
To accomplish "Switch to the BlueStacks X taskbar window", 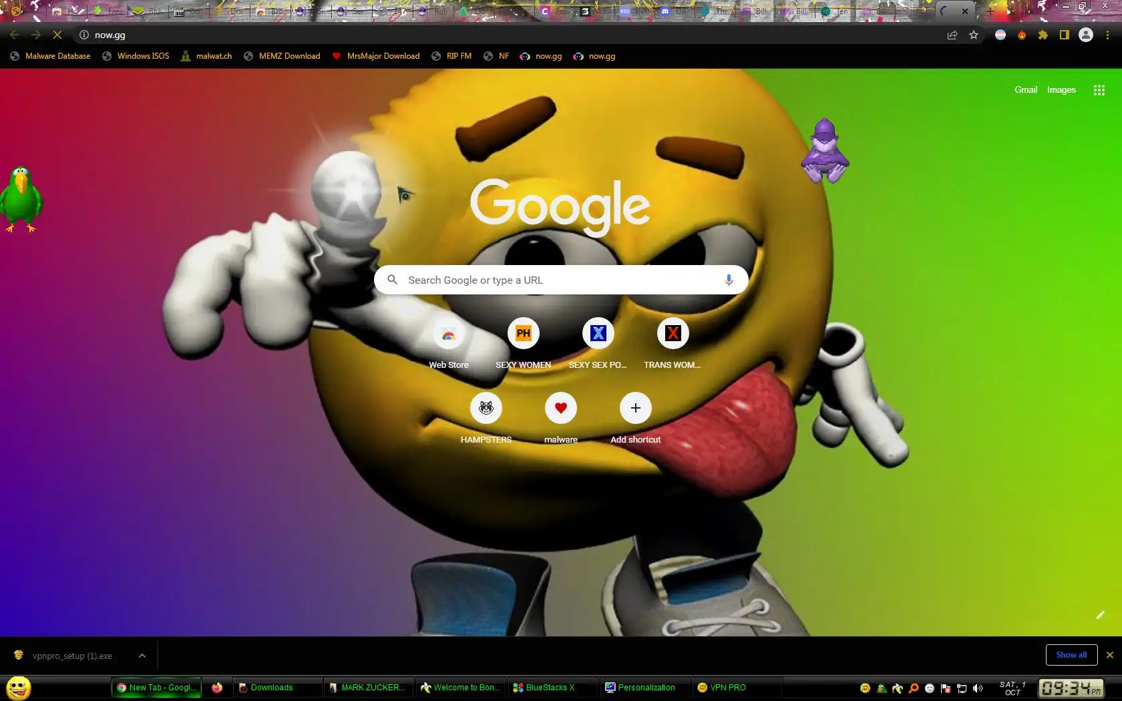I will pyautogui.click(x=553, y=688).
